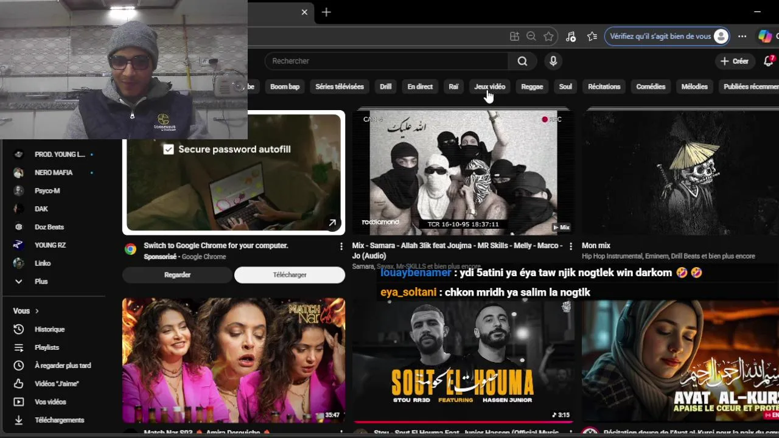Open Linko subscription channel

coord(54,263)
